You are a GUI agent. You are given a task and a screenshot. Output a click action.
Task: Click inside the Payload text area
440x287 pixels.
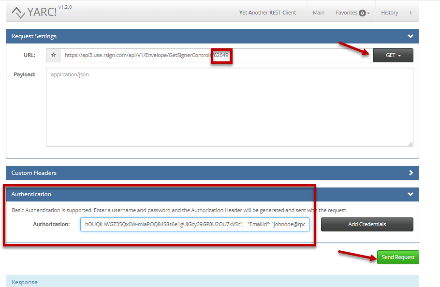(229, 106)
